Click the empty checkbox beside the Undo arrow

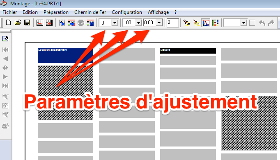coord(252,23)
